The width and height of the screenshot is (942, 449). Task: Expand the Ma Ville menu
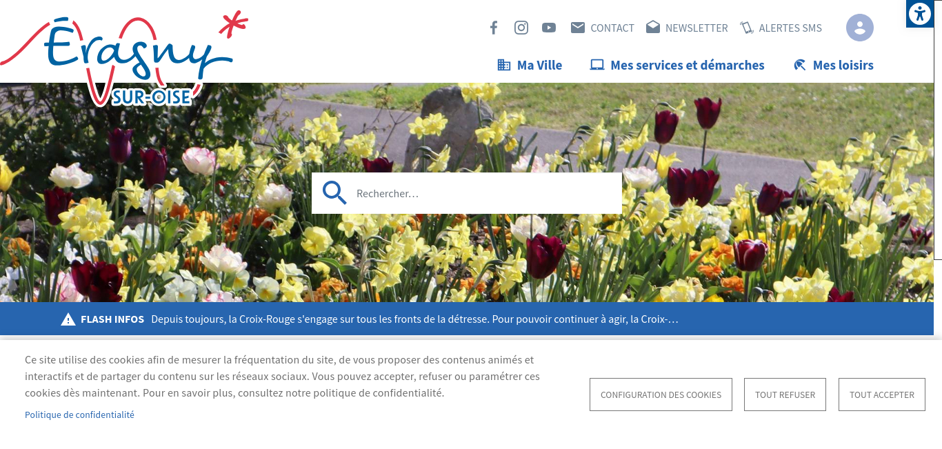pyautogui.click(x=530, y=66)
